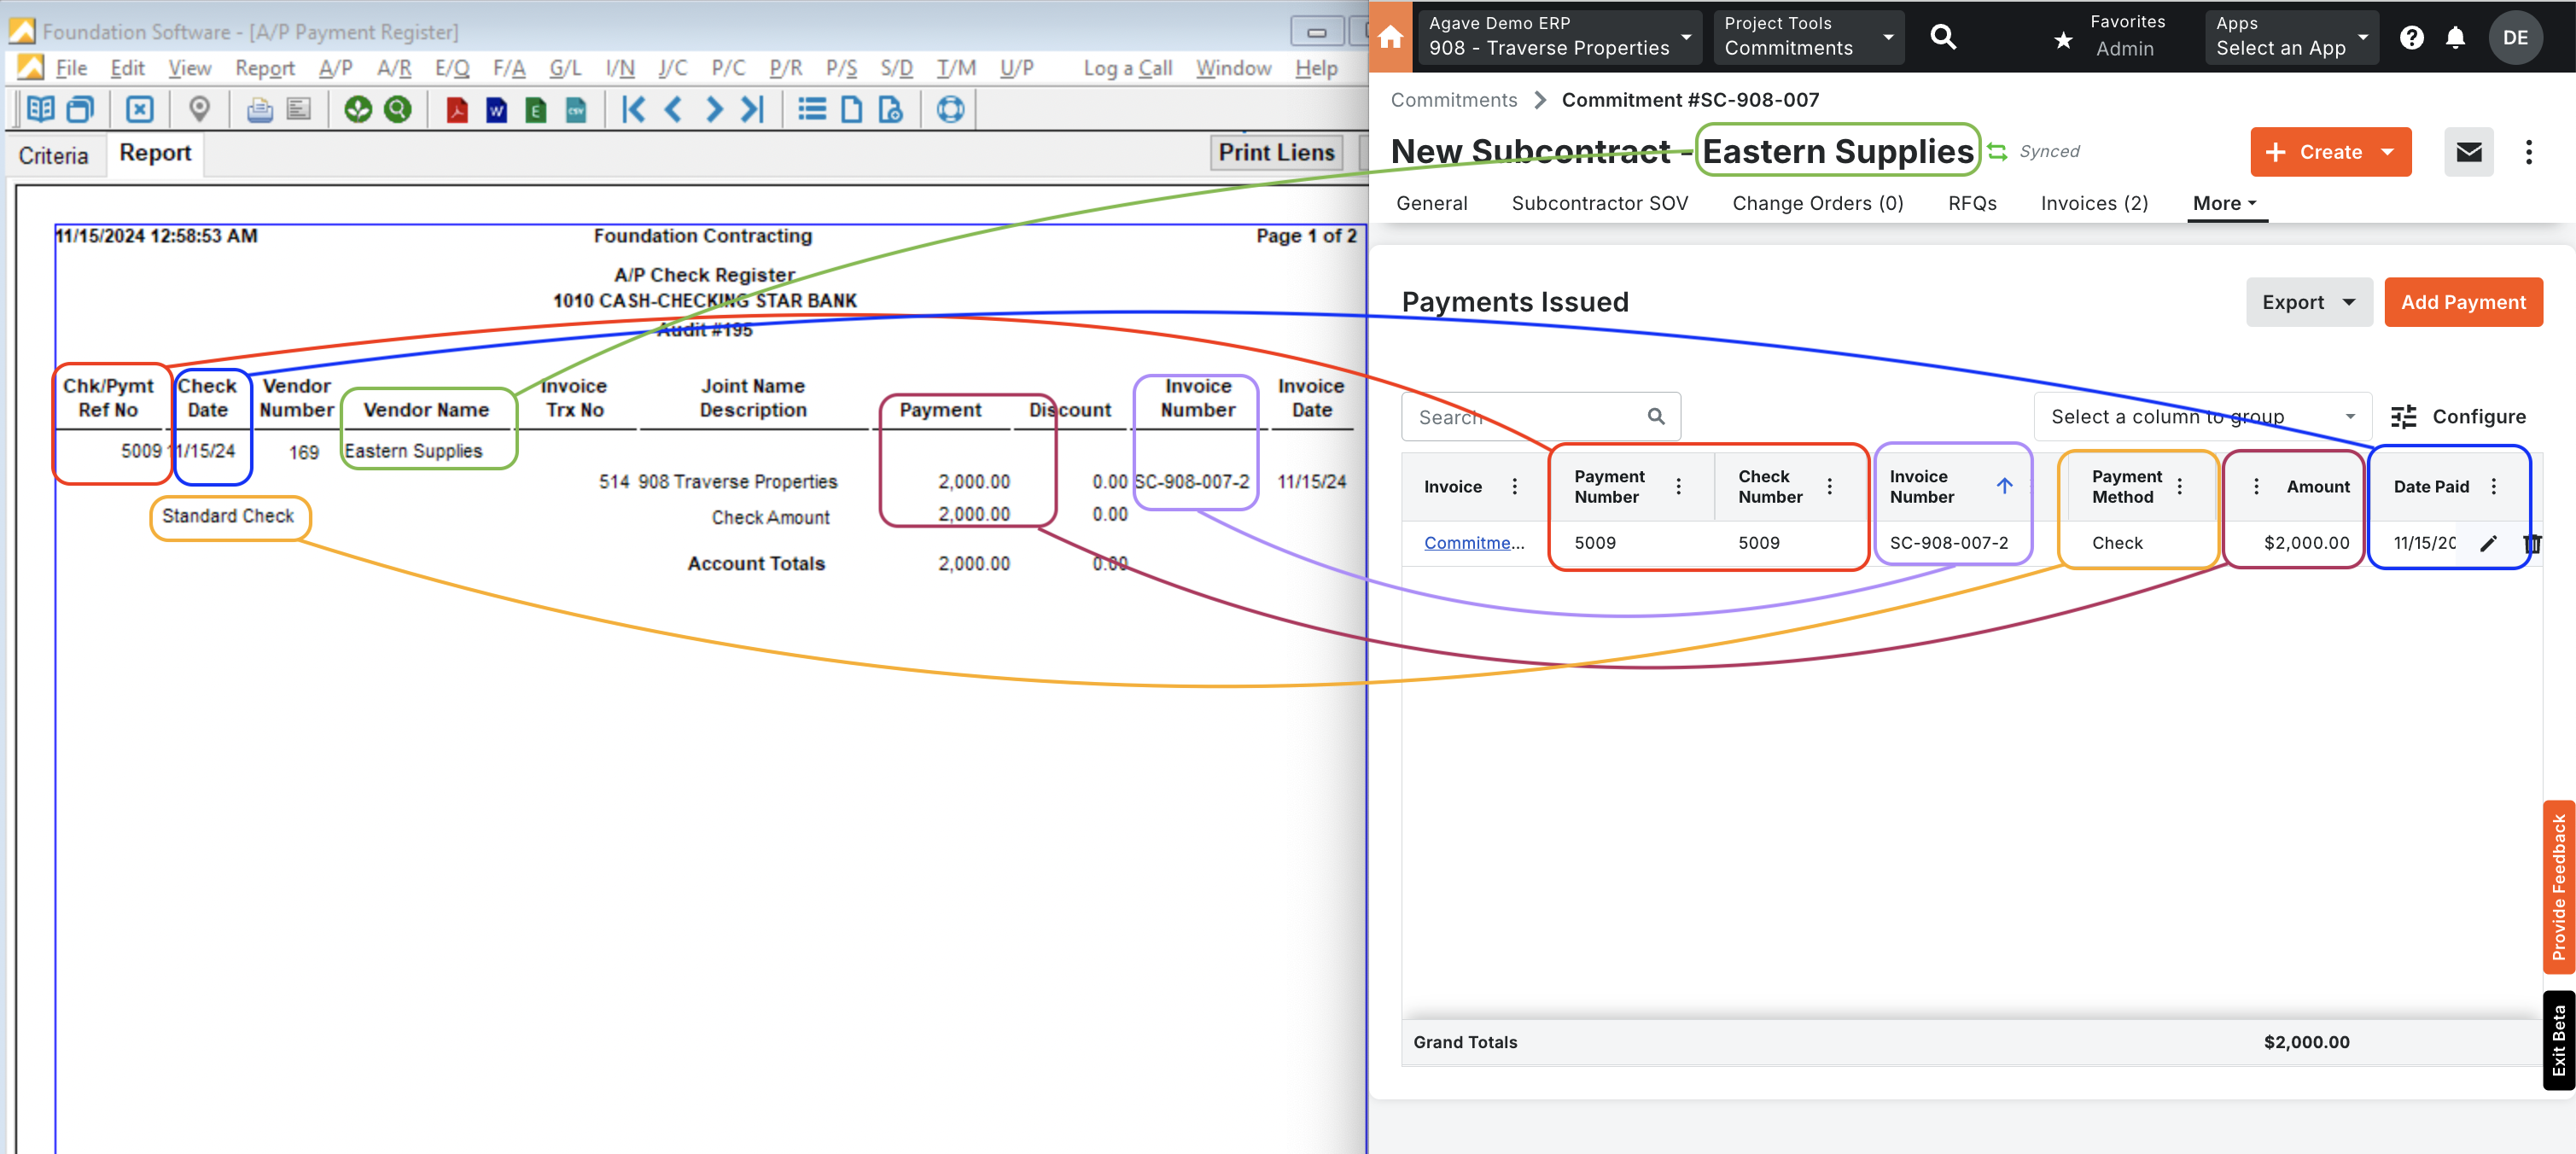
Task: Open the book icon in Foundation toolbar
Action: pos(40,109)
